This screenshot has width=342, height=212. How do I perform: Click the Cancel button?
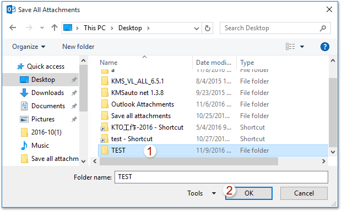click(x=304, y=193)
